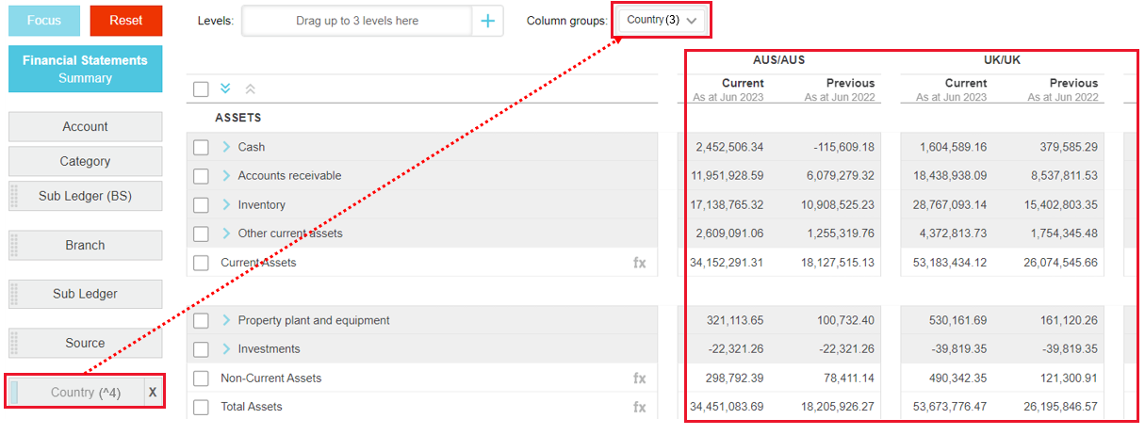This screenshot has height=435, width=1145.
Task: Click the expand all double-chevron icon
Action: (225, 89)
